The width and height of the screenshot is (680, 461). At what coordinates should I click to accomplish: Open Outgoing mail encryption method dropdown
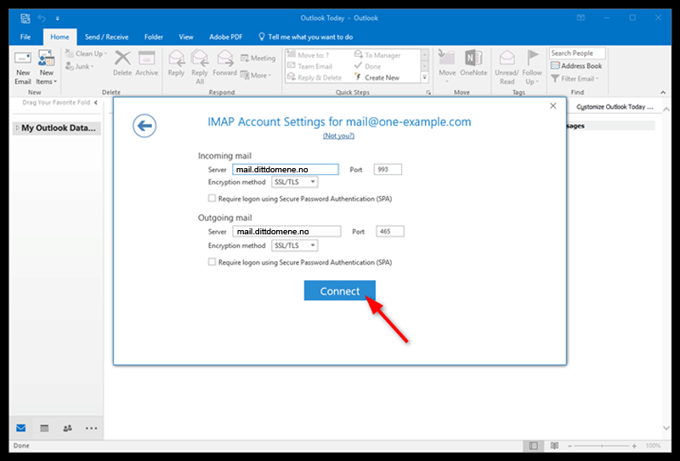click(x=294, y=245)
